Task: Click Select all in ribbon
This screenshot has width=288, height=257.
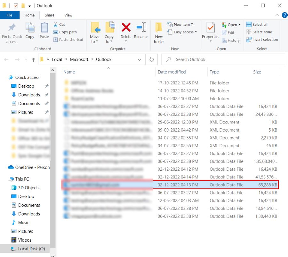Action: tap(257, 24)
